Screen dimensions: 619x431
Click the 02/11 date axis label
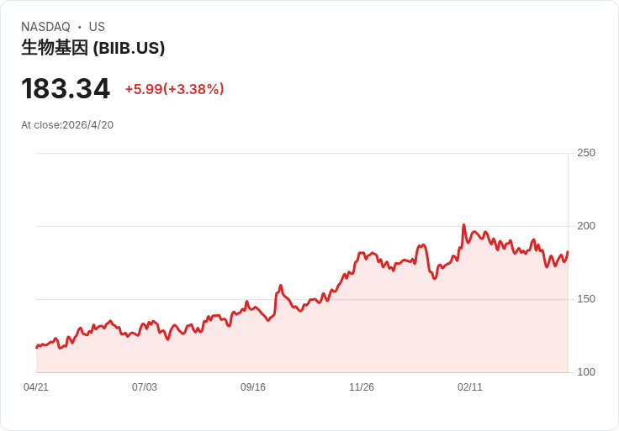tap(470, 387)
